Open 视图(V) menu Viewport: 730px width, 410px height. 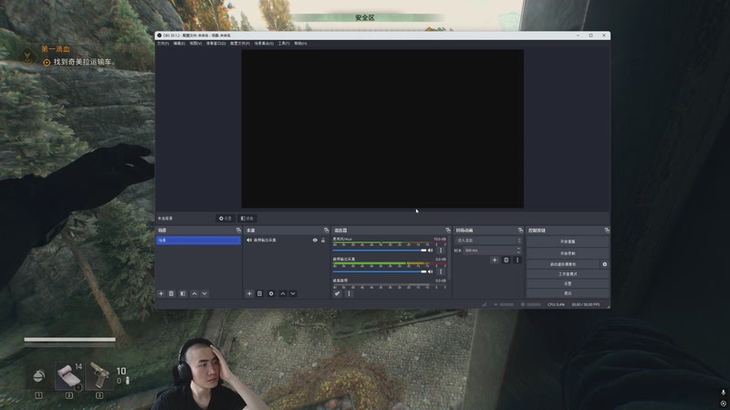point(195,44)
